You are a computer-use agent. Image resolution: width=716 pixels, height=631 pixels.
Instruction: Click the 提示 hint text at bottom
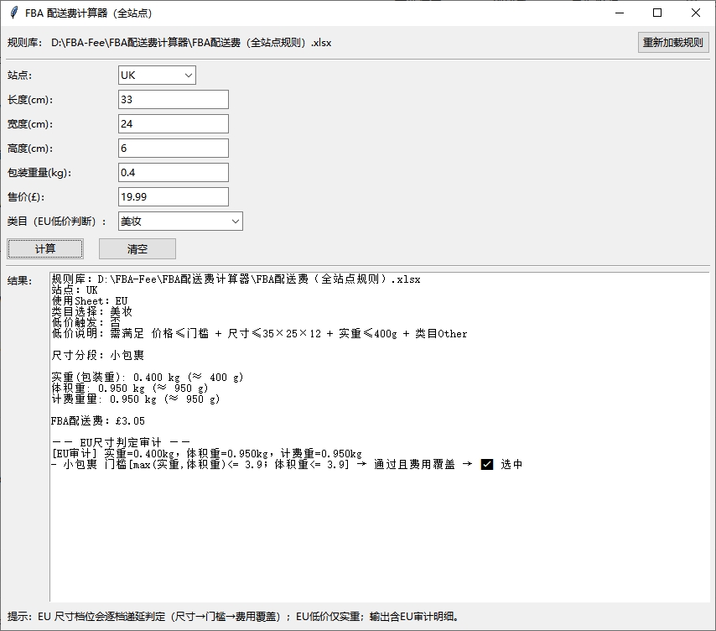pos(233,617)
